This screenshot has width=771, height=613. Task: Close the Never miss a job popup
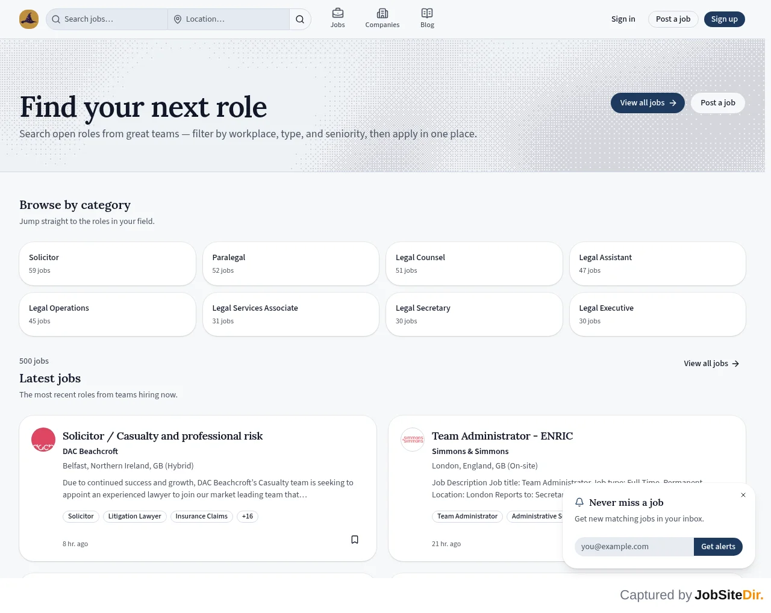click(x=743, y=495)
